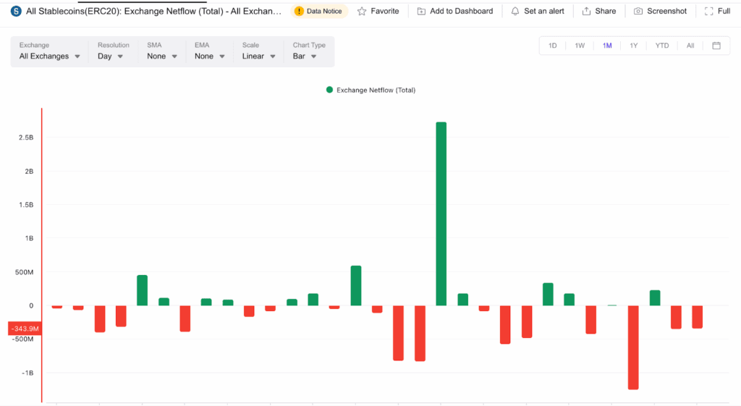Screen dimensions: 741x406
Task: Click the stablecoin S logo icon
Action: pyautogui.click(x=16, y=12)
